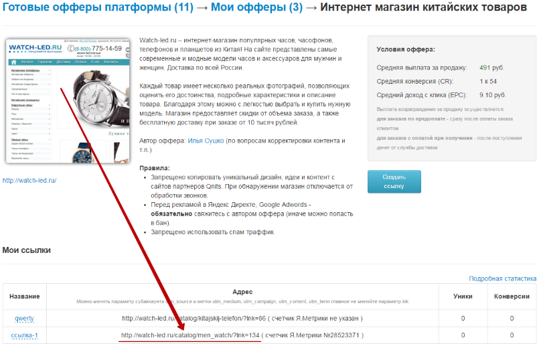The height and width of the screenshot is (346, 541).
Task: Open 'Подробная статистика' link
Action: [x=502, y=278]
